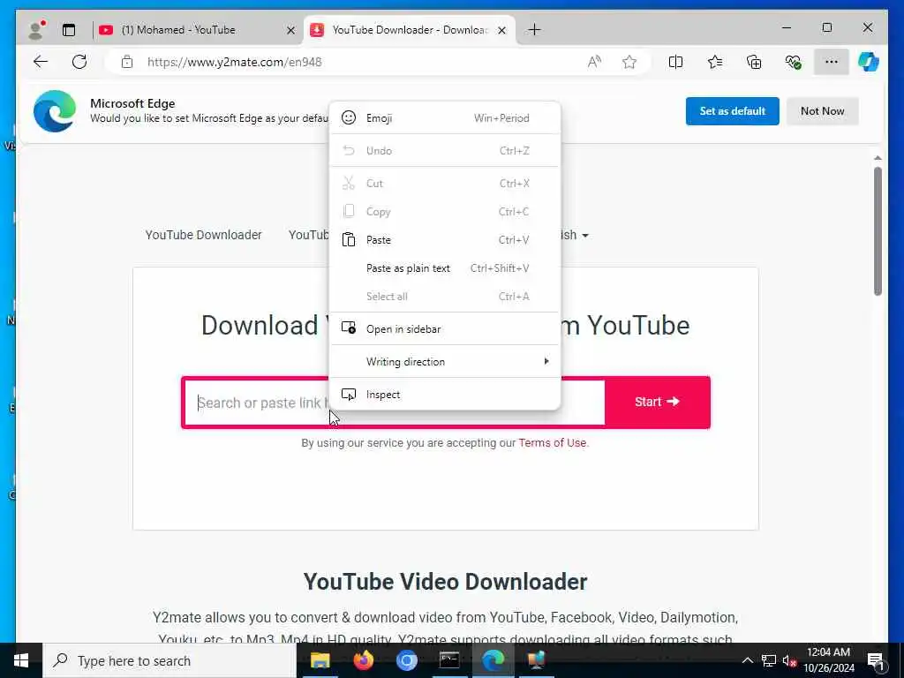Open Settings and more ellipsis
904x678 pixels.
point(832,62)
